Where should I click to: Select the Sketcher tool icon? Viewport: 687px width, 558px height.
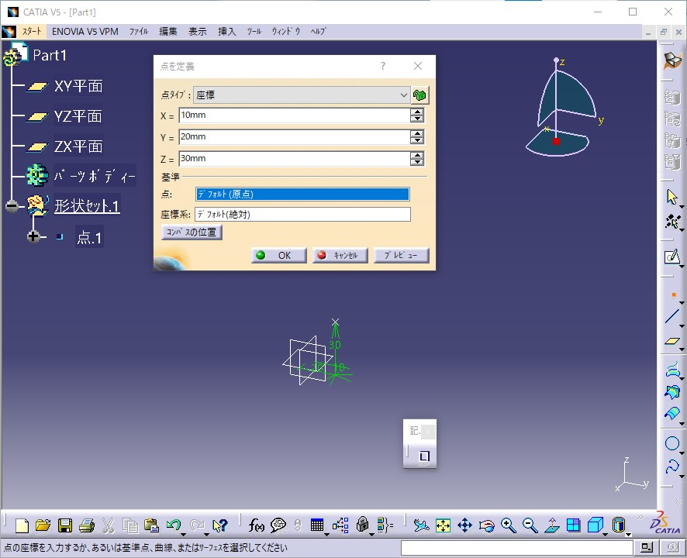[x=671, y=257]
